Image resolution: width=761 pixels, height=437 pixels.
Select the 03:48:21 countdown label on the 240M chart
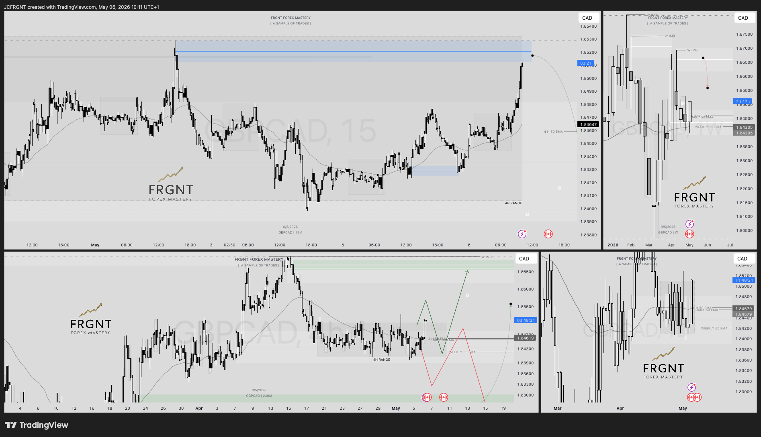526,320
